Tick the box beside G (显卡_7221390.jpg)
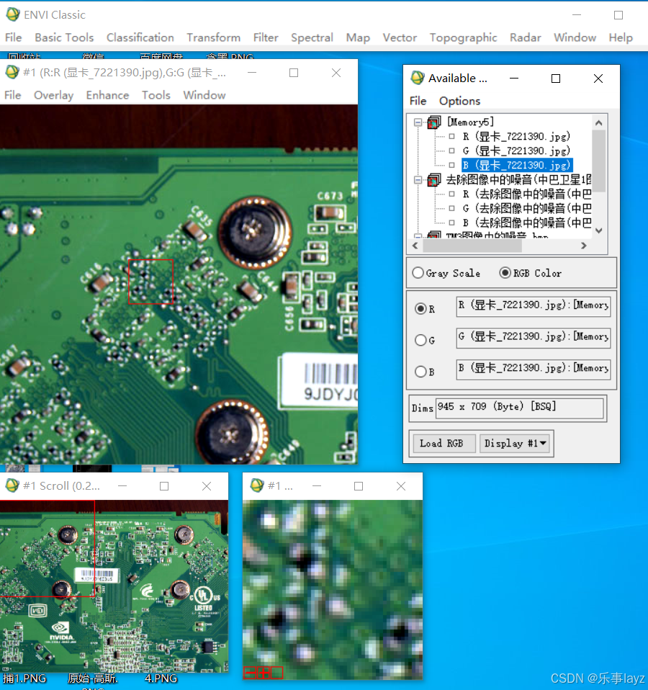 pos(451,151)
